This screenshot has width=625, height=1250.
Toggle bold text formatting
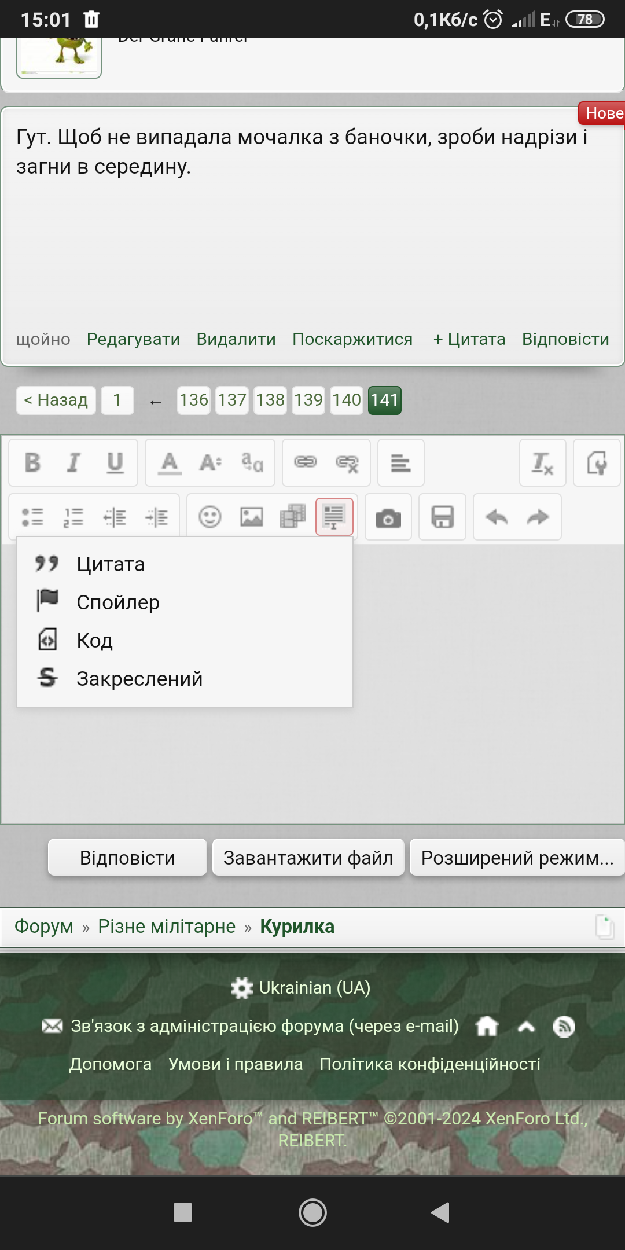tap(33, 463)
